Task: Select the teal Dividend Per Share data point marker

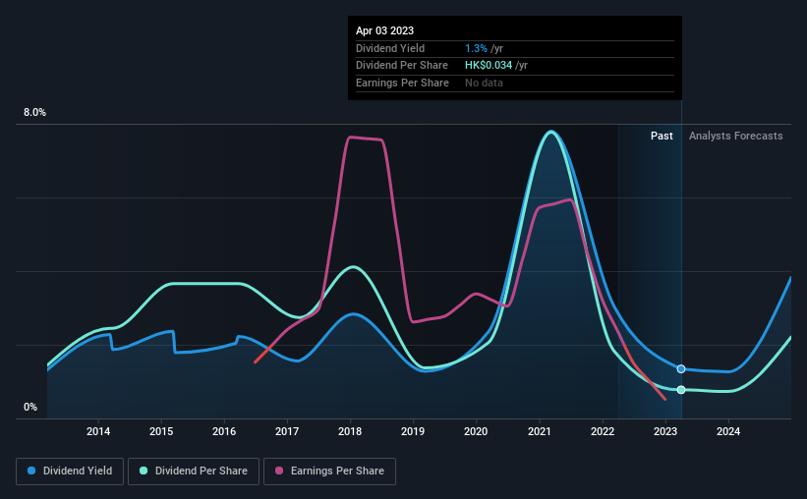Action: [x=681, y=390]
